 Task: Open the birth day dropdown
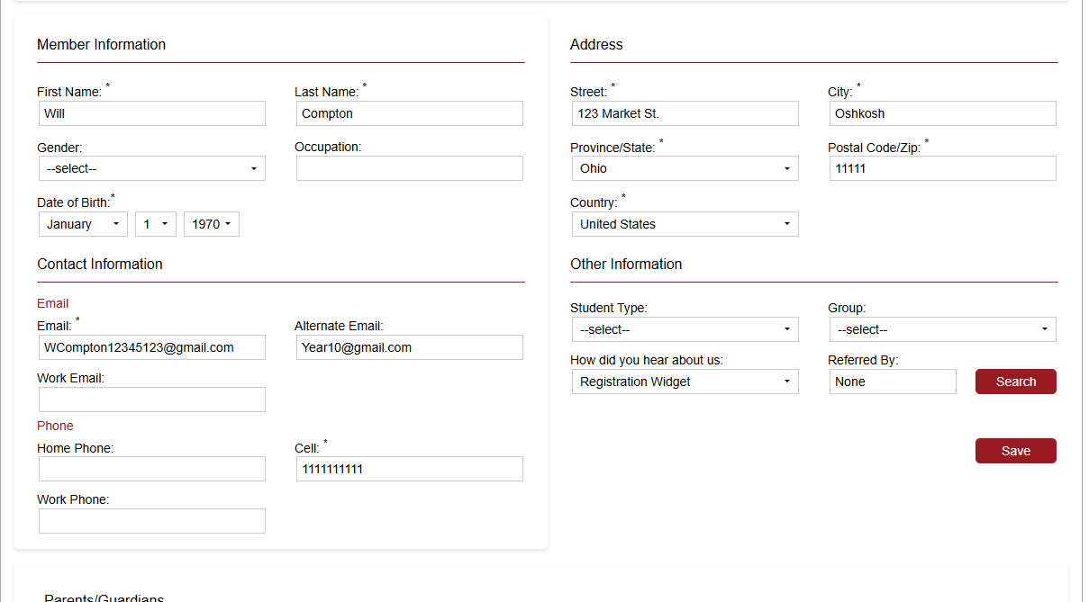click(x=155, y=224)
